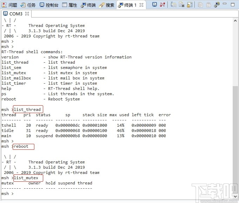Click 'suspend' status of main thread
Viewport: 239px width, 203px height.
point(44,136)
